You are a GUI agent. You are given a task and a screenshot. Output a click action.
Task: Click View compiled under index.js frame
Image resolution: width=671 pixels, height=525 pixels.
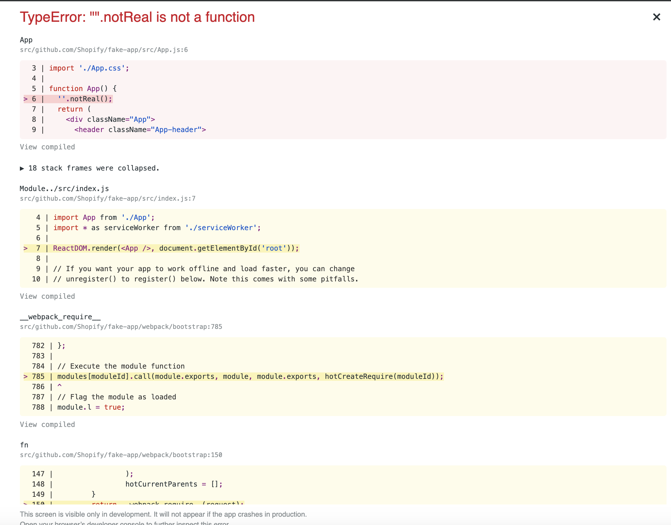coord(47,296)
